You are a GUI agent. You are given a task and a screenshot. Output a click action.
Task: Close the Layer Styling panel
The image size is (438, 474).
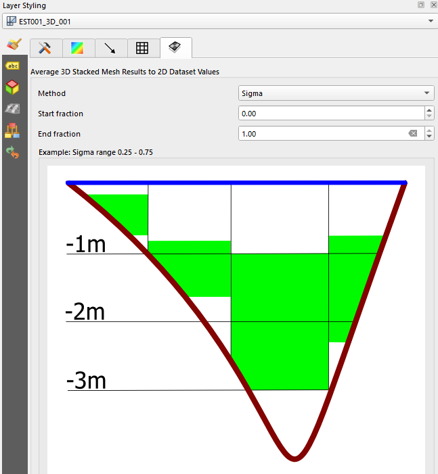click(433, 5)
